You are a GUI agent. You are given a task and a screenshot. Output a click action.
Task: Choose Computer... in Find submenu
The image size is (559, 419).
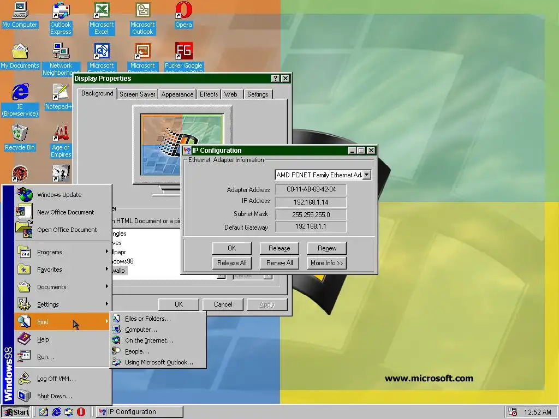(x=158, y=330)
